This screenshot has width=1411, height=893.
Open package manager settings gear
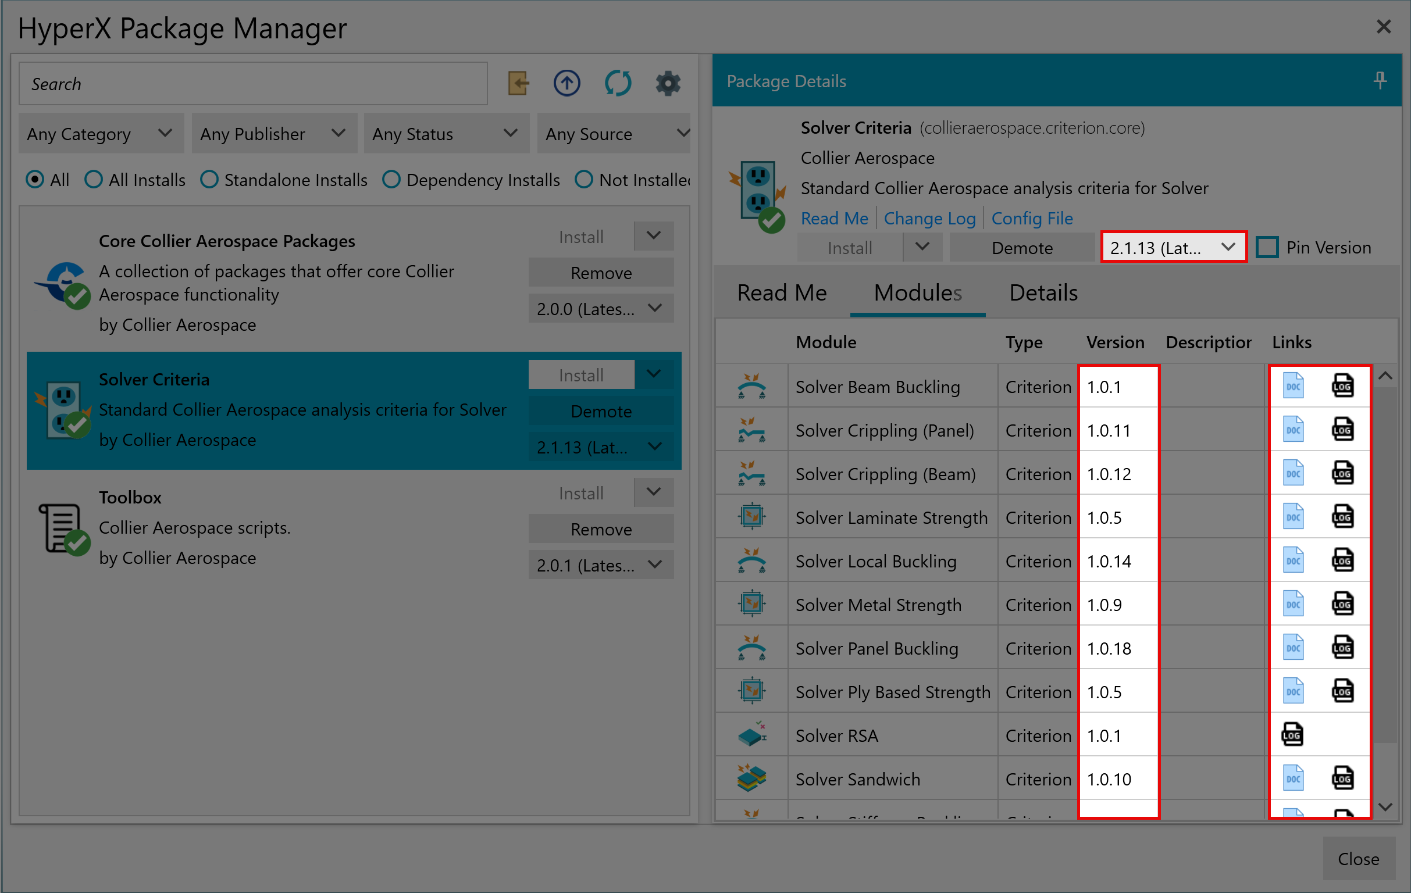pyautogui.click(x=668, y=83)
